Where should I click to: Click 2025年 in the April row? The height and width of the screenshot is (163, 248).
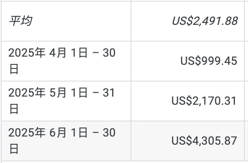[27, 53]
